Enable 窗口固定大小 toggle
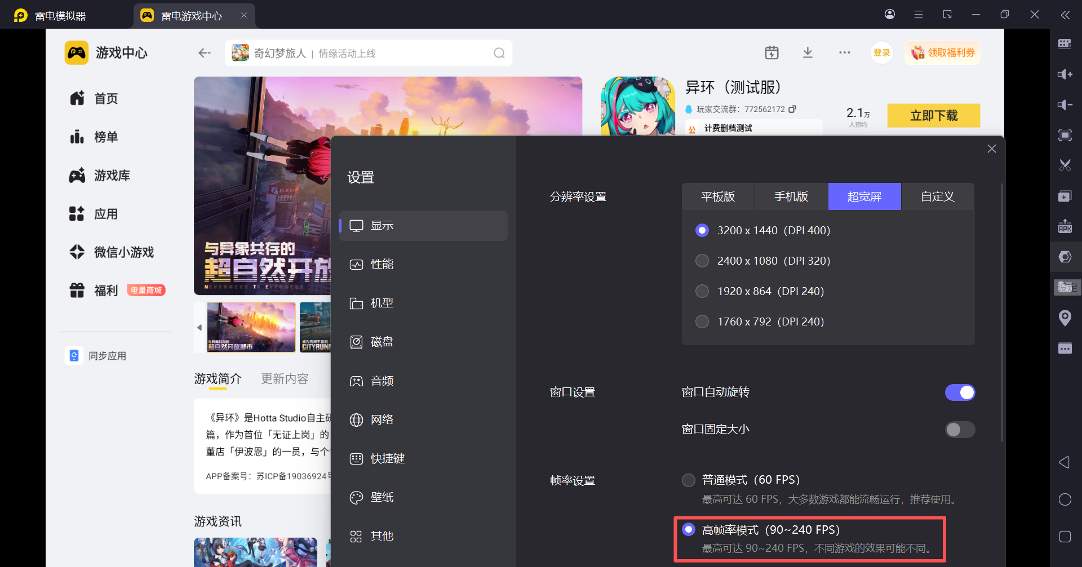Viewport: 1082px width, 567px height. pyautogui.click(x=960, y=429)
